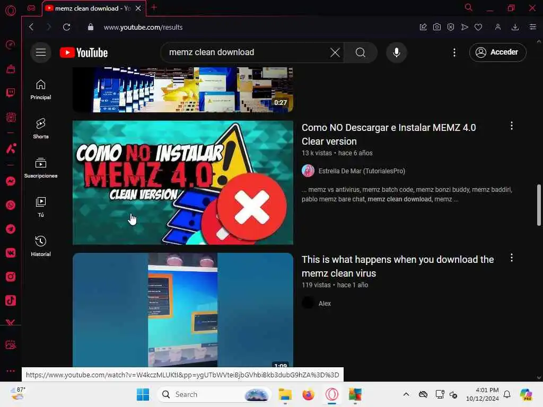Go back with the browser back arrow
The width and height of the screenshot is (543, 407).
tap(31, 27)
